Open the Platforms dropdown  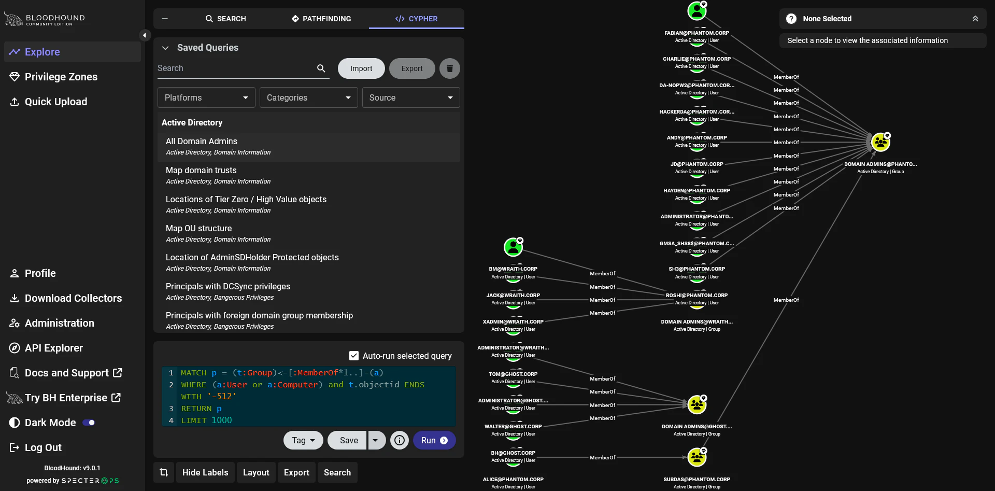point(206,97)
